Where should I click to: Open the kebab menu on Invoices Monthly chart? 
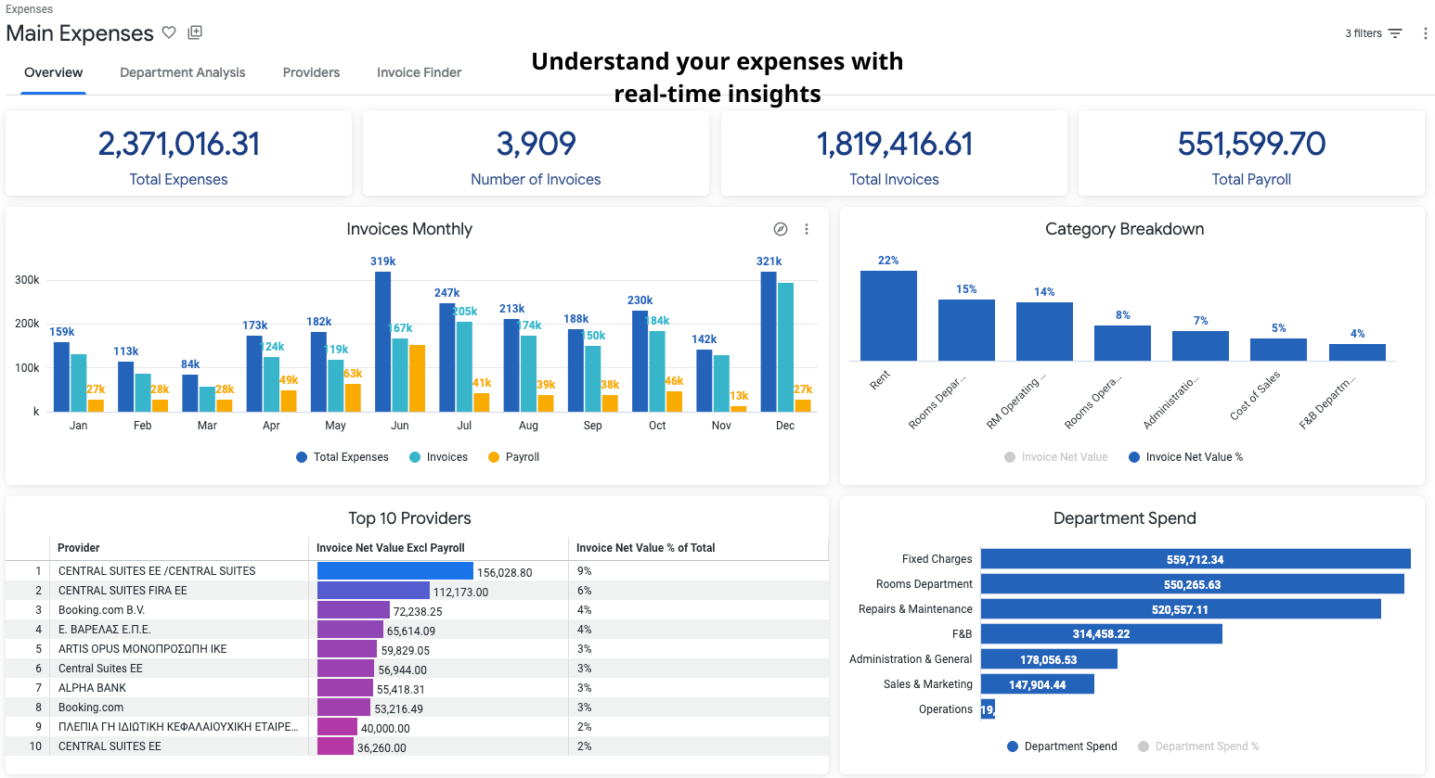click(x=807, y=228)
